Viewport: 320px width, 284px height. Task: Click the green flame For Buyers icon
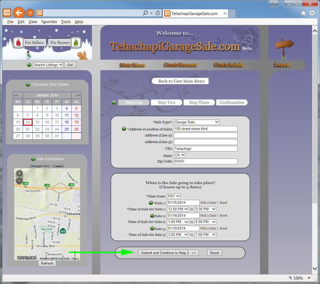click(76, 43)
